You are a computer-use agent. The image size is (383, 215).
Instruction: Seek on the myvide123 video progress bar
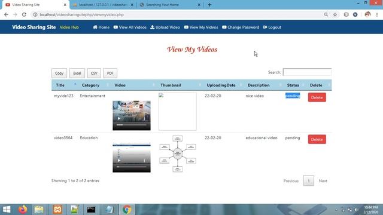coord(132,125)
